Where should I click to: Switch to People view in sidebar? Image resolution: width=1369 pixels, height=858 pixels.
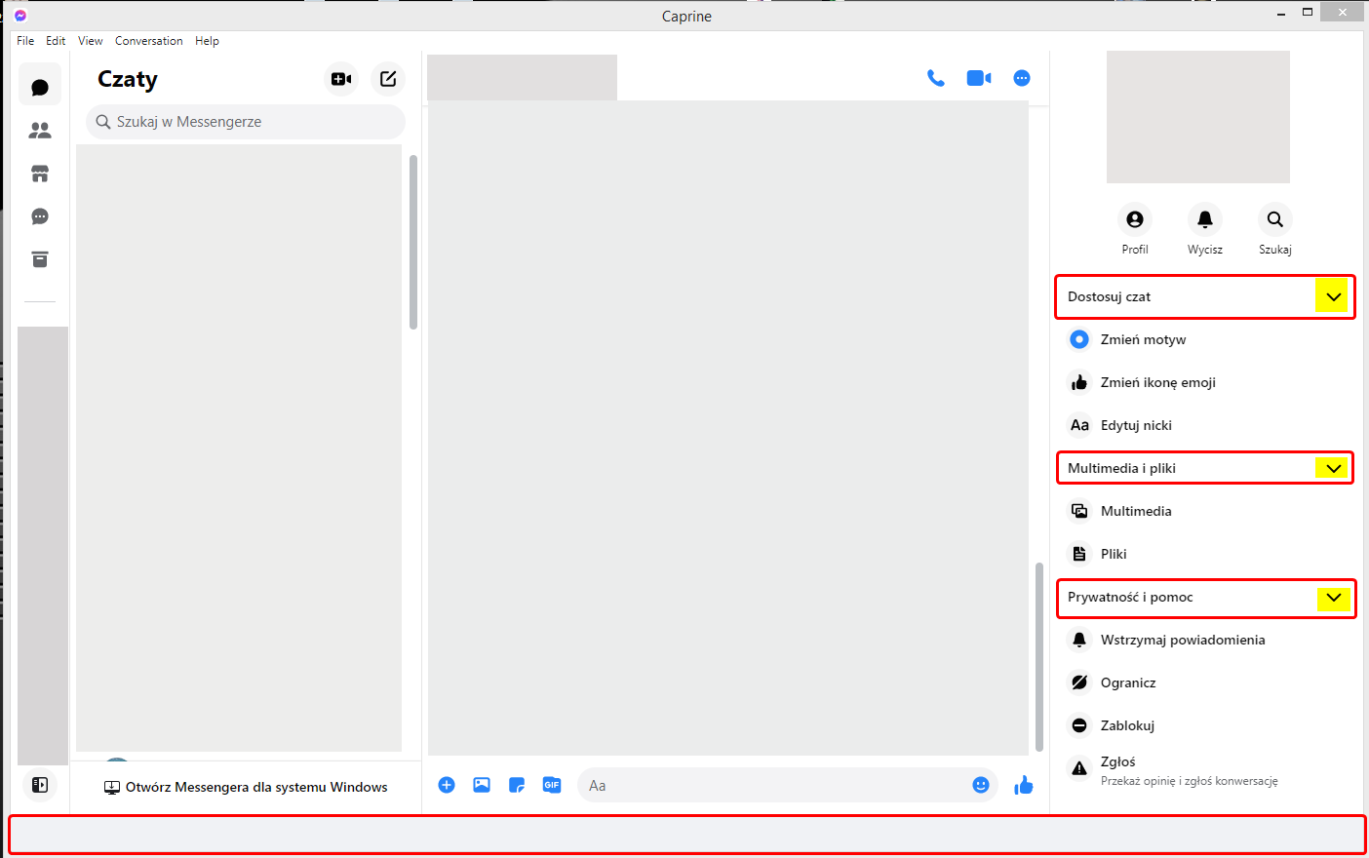click(40, 129)
